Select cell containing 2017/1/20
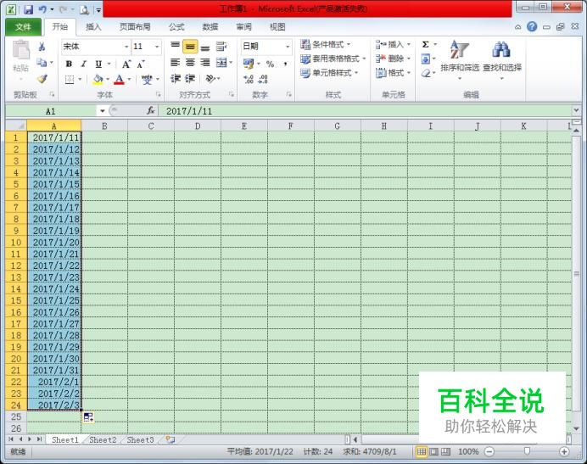This screenshot has height=464, width=587. tap(54, 243)
